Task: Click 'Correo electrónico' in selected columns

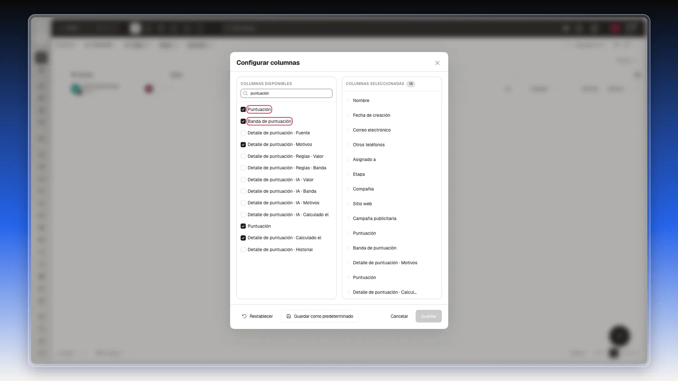Action: pyautogui.click(x=392, y=130)
